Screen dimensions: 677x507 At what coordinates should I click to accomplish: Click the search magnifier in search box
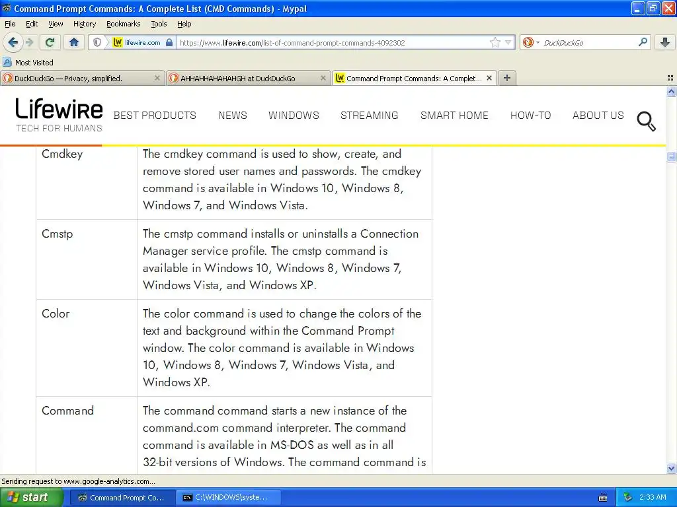643,42
